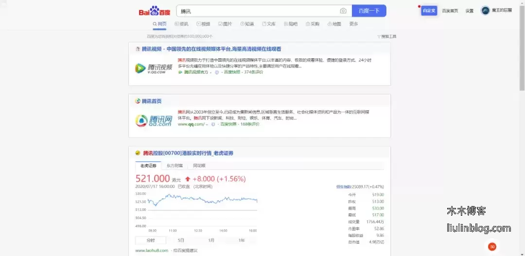The height and width of the screenshot is (256, 525).
Task: Click the user profile avatar
Action: click(485, 10)
